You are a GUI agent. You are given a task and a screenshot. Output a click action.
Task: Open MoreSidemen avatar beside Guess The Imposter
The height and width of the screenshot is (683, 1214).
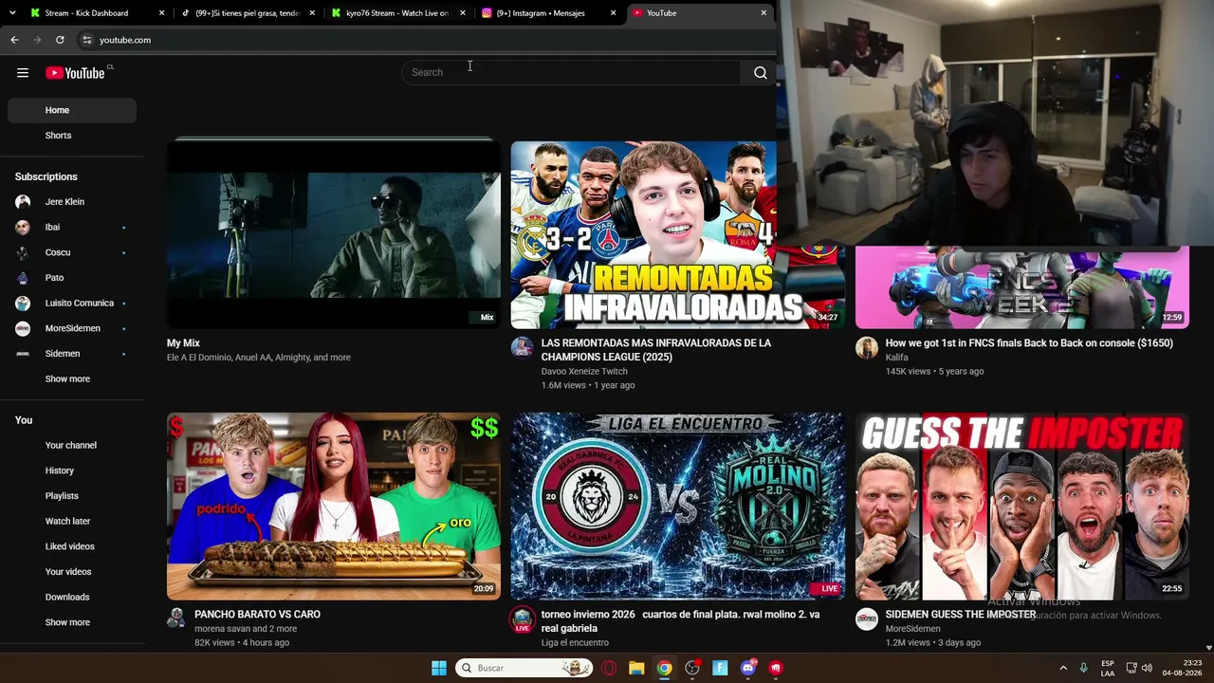(867, 618)
